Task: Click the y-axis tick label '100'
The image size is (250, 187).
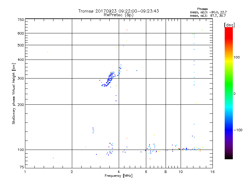Action: pyautogui.click(x=21, y=150)
